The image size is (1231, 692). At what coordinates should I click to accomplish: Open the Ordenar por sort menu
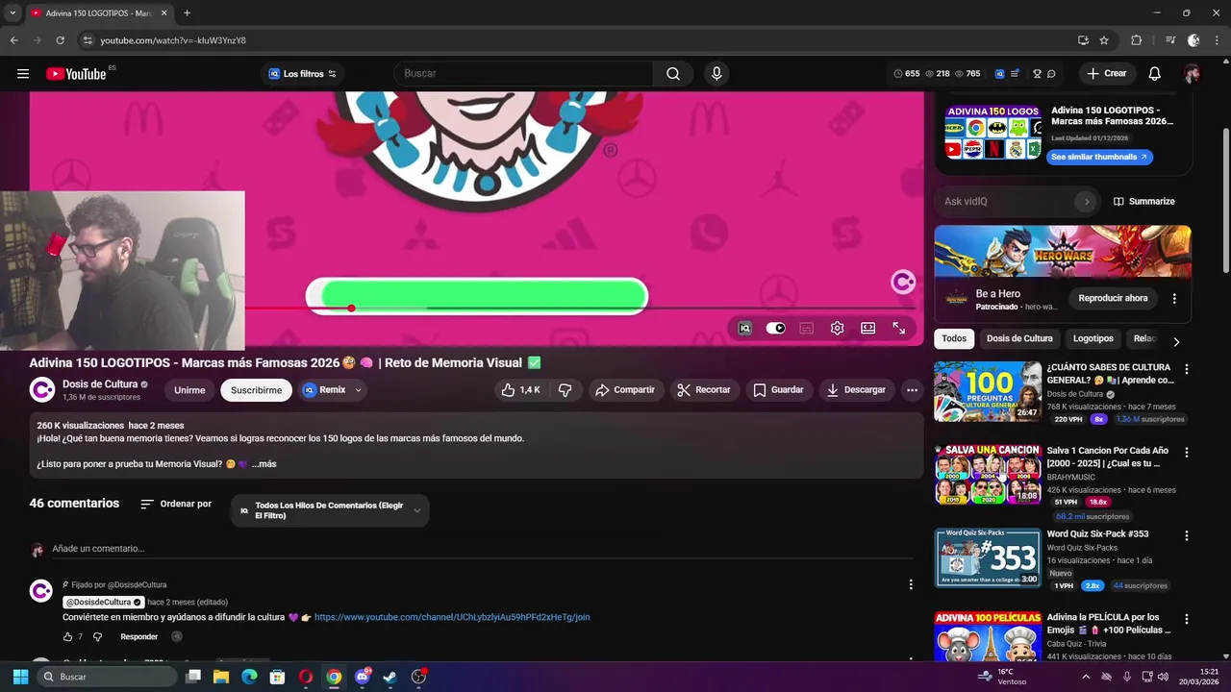tap(176, 504)
